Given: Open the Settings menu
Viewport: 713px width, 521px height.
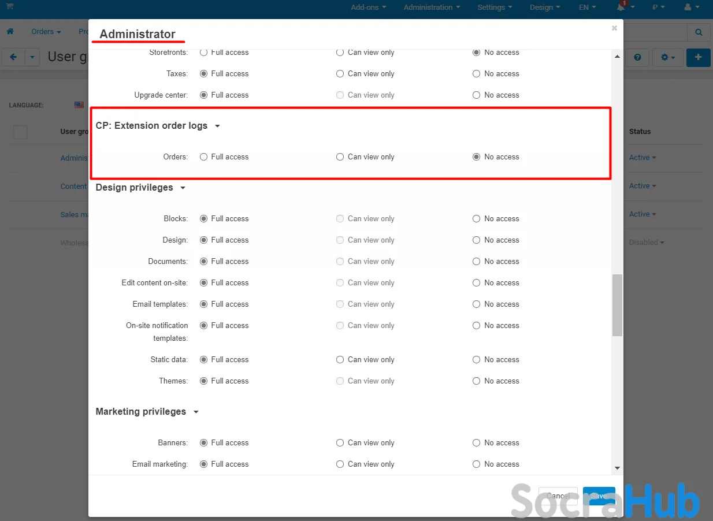Looking at the screenshot, I should 495,8.
